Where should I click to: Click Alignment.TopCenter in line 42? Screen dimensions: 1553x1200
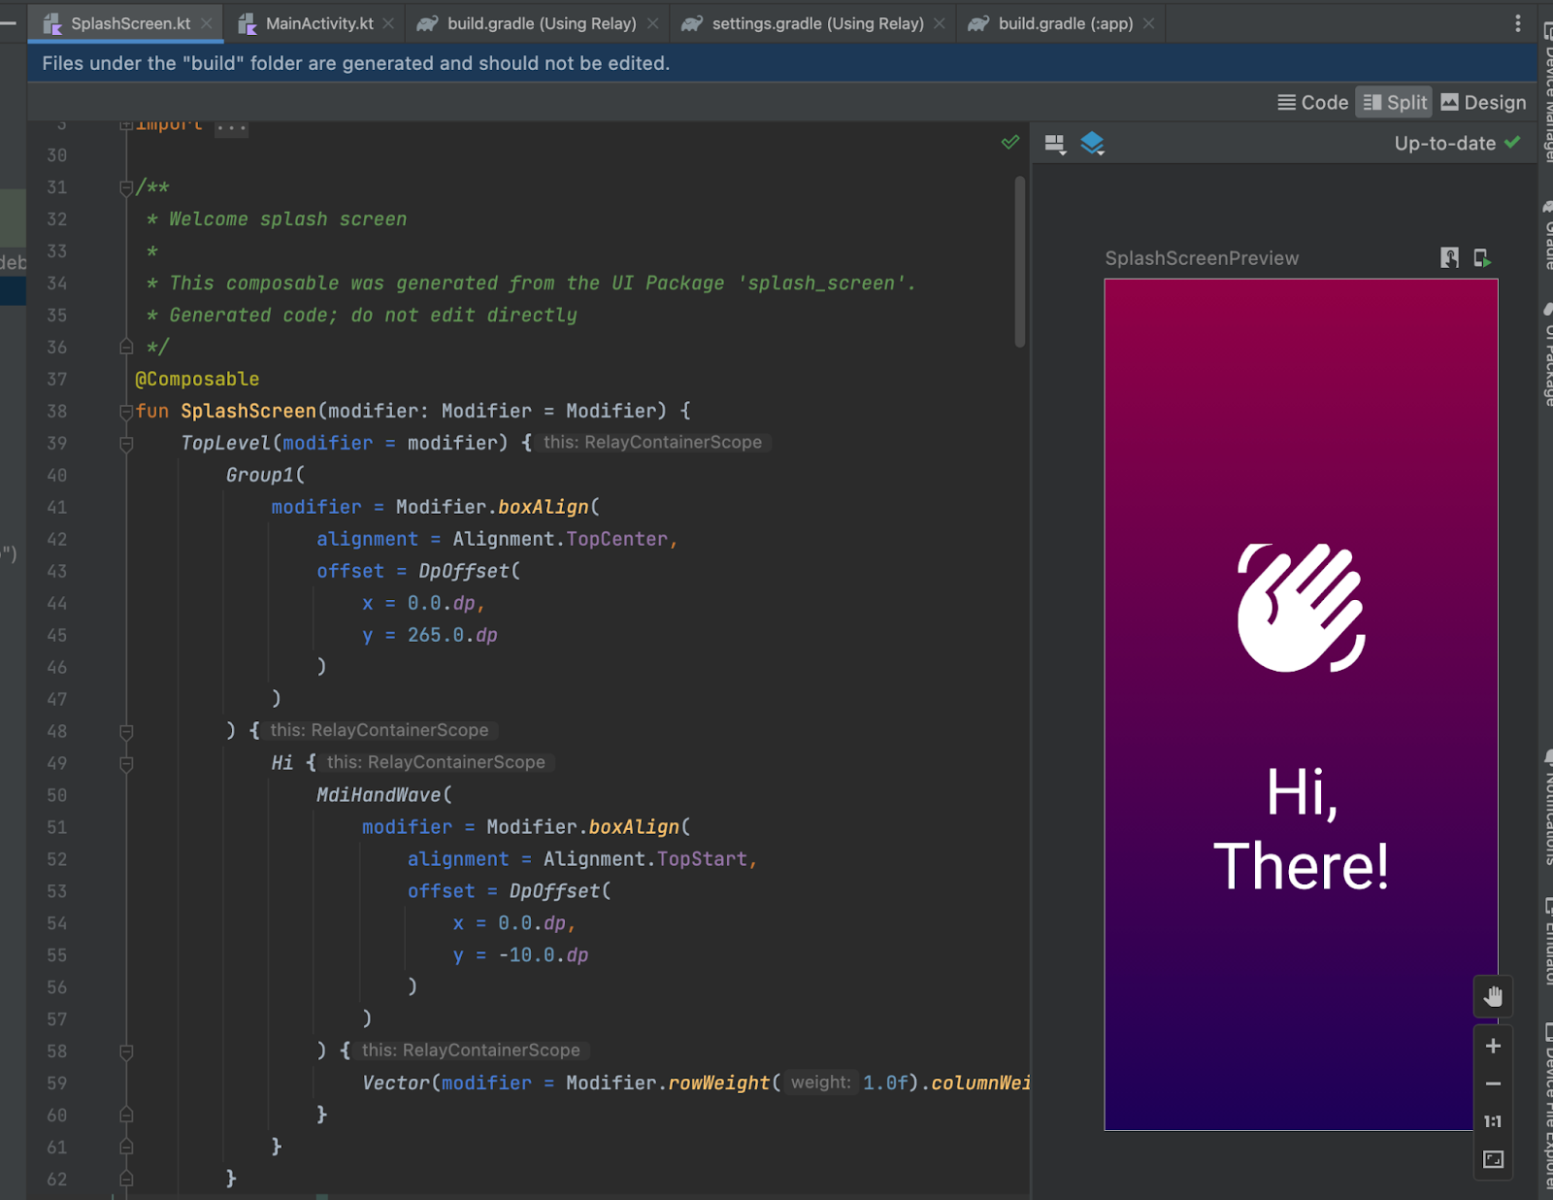pos(561,539)
